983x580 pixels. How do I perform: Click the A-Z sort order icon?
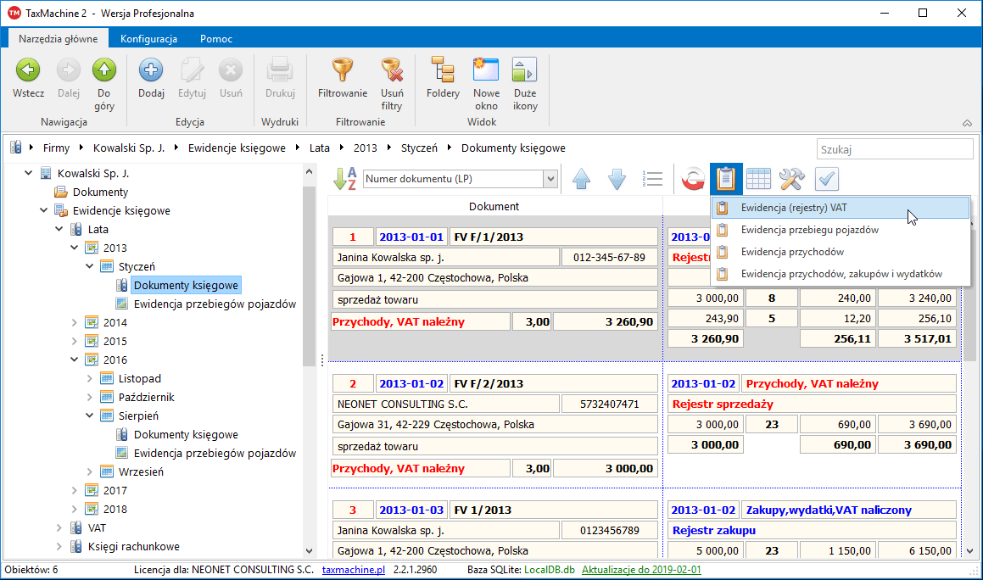click(x=344, y=179)
